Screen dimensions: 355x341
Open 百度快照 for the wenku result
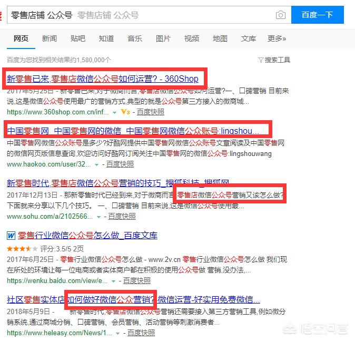[137, 280]
